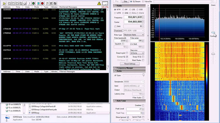Uncheck the Correct IQ checkbox
Screen dimensions: 220x123
[x=127, y=57]
